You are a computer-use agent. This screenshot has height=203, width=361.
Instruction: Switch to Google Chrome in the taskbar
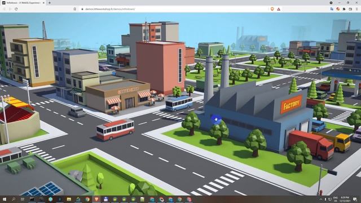(87, 199)
